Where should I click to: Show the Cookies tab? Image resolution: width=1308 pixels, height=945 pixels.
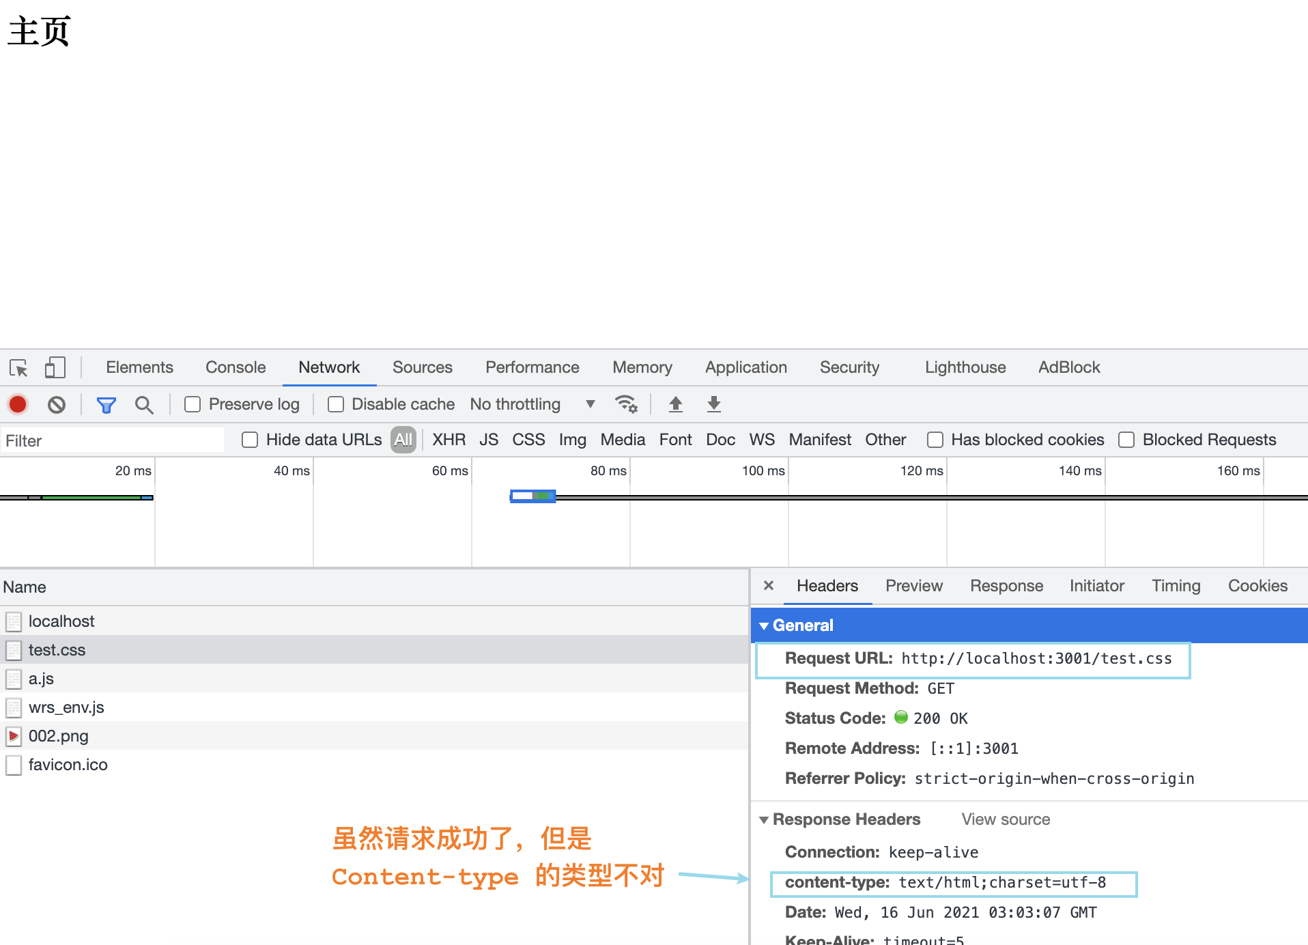pyautogui.click(x=1257, y=586)
